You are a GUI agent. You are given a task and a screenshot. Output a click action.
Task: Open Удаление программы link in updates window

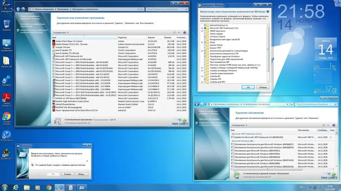[x=209, y=119]
